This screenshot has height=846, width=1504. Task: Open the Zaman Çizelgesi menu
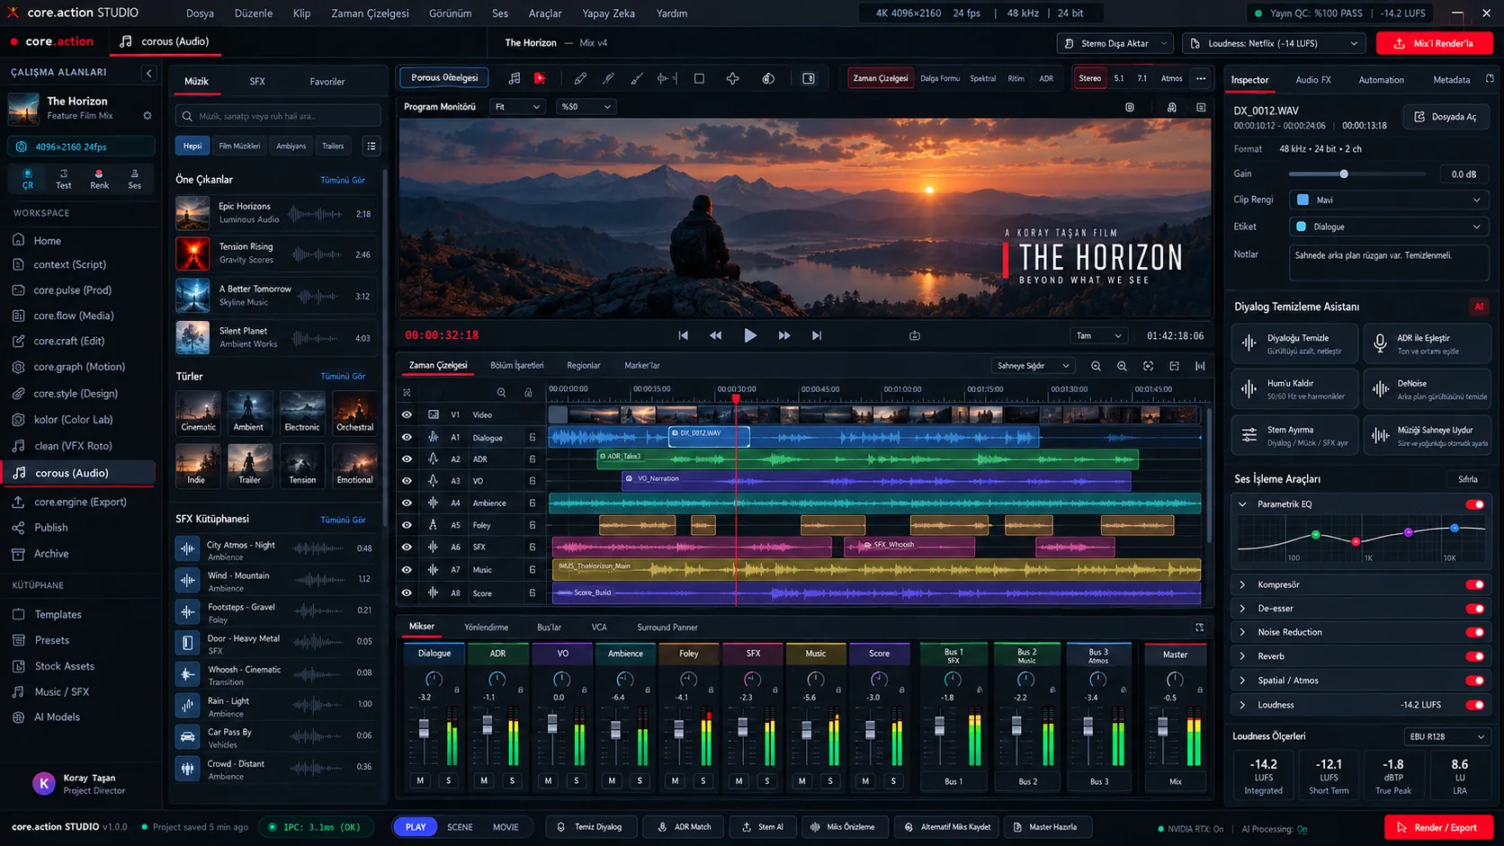[x=370, y=13]
